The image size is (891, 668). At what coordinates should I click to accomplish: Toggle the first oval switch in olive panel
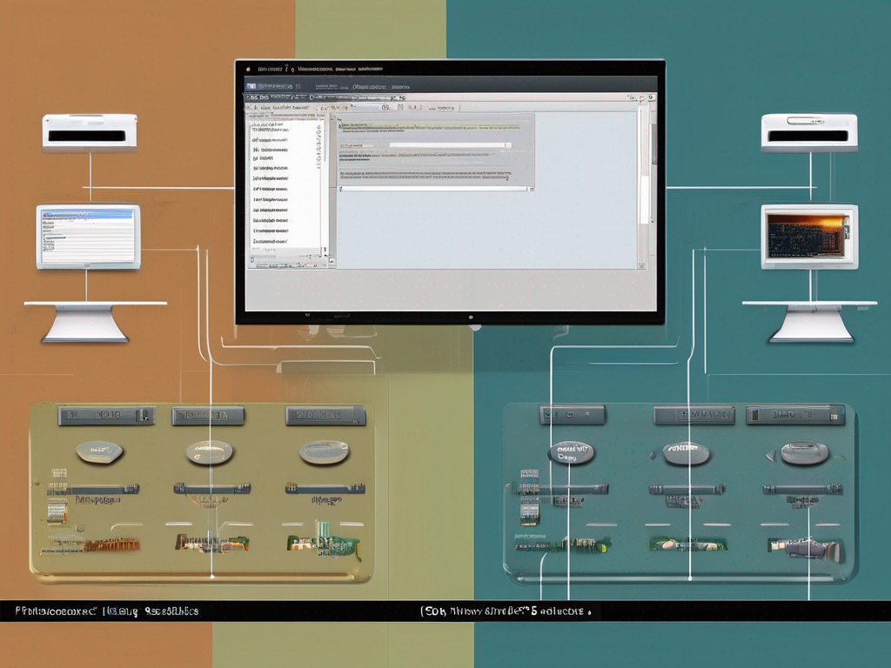[99, 451]
